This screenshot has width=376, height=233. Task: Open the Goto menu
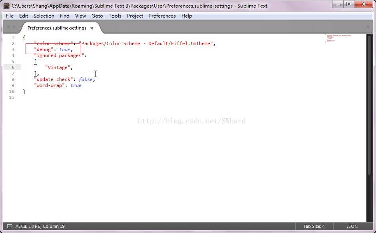[97, 16]
